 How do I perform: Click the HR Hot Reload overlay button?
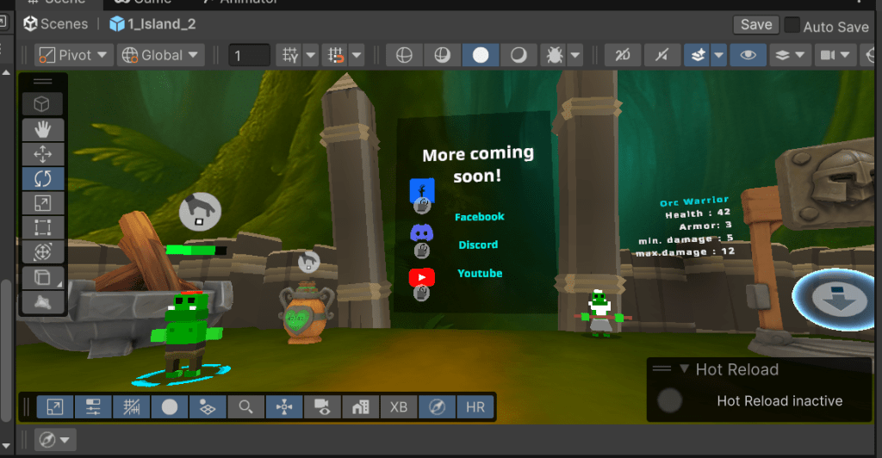[475, 407]
